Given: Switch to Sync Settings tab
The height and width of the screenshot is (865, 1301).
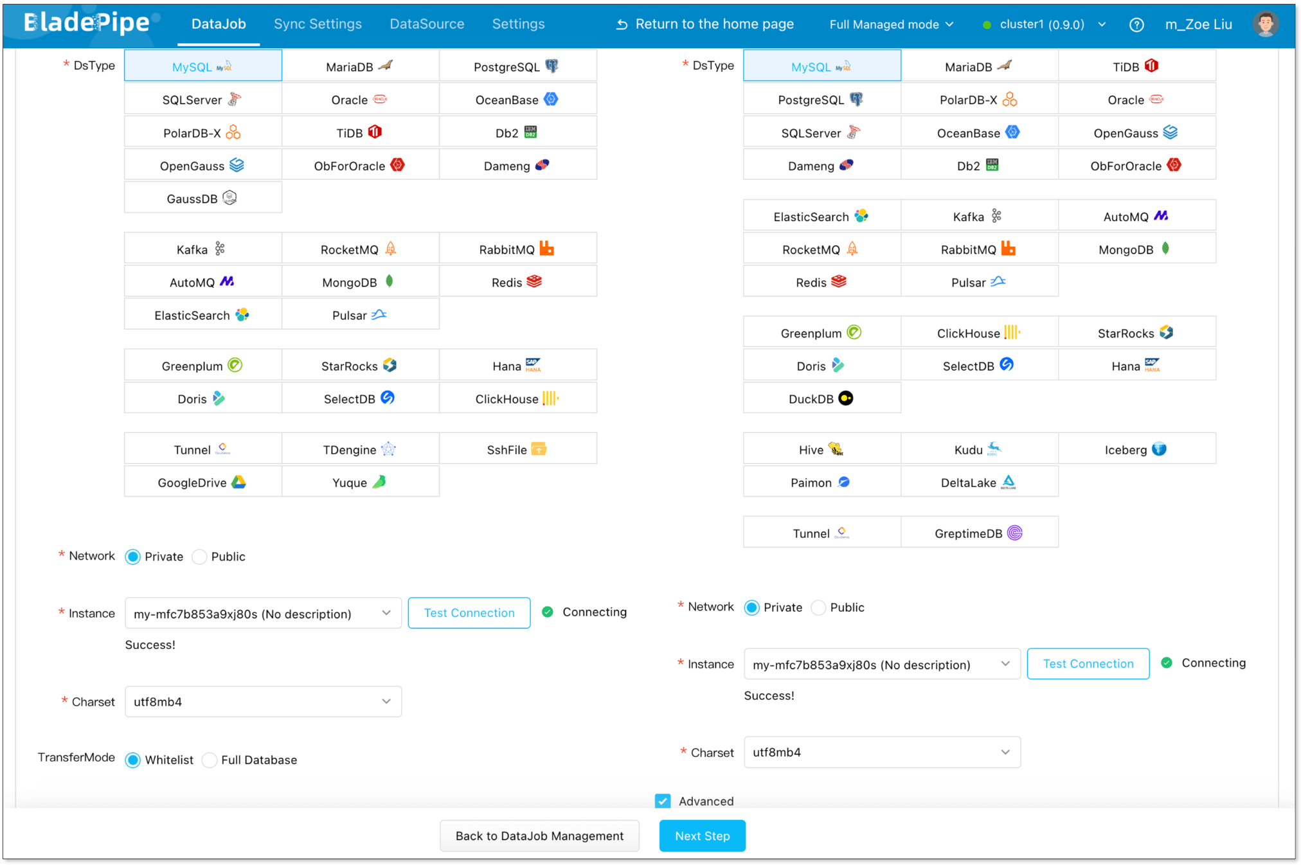Looking at the screenshot, I should (x=318, y=24).
